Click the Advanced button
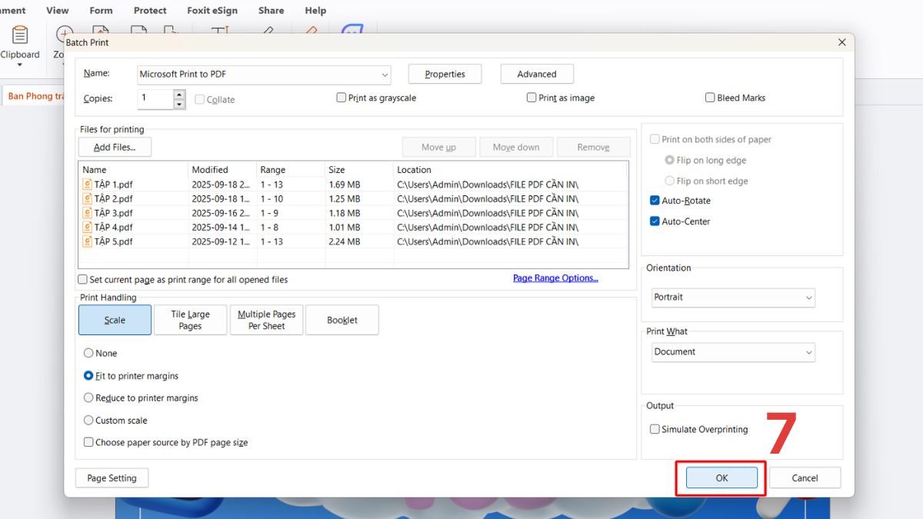The image size is (923, 519). click(x=537, y=75)
